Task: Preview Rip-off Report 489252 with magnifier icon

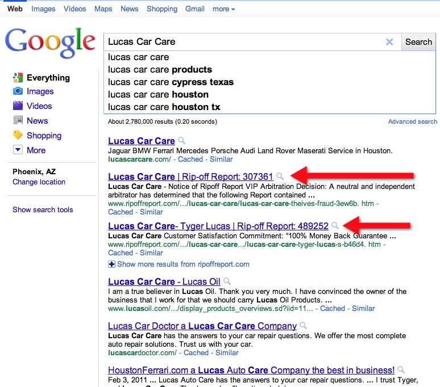Action: coord(335,225)
